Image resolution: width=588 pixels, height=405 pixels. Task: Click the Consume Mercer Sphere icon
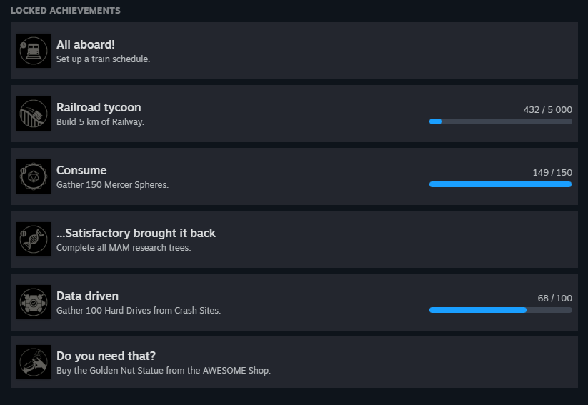(34, 176)
